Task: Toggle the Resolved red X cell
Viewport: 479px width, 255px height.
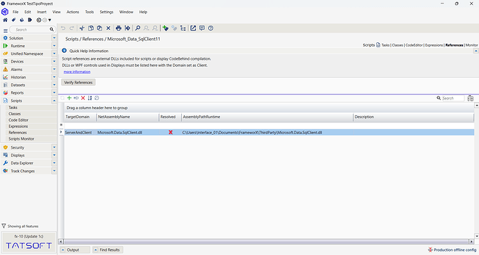Action: (171, 133)
